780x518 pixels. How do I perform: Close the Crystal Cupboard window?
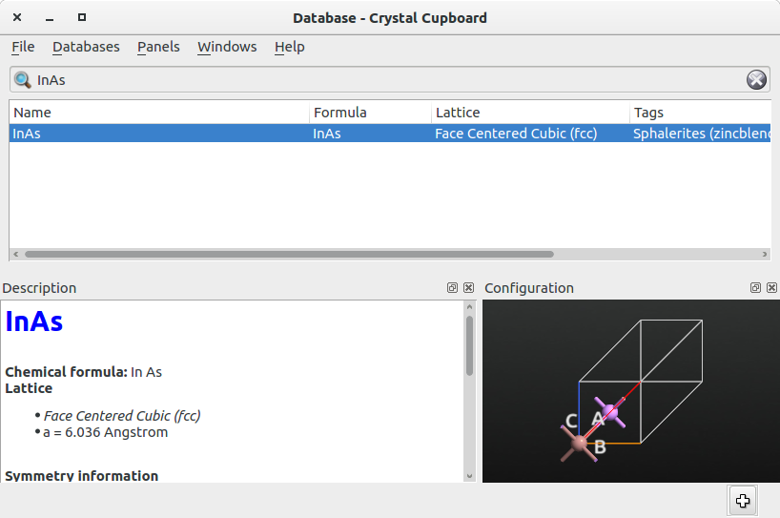(17, 17)
